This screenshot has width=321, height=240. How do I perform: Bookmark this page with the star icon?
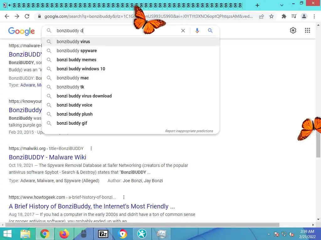[x=271, y=16]
